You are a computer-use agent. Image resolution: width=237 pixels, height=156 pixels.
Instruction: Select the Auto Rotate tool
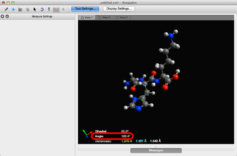click(42, 9)
